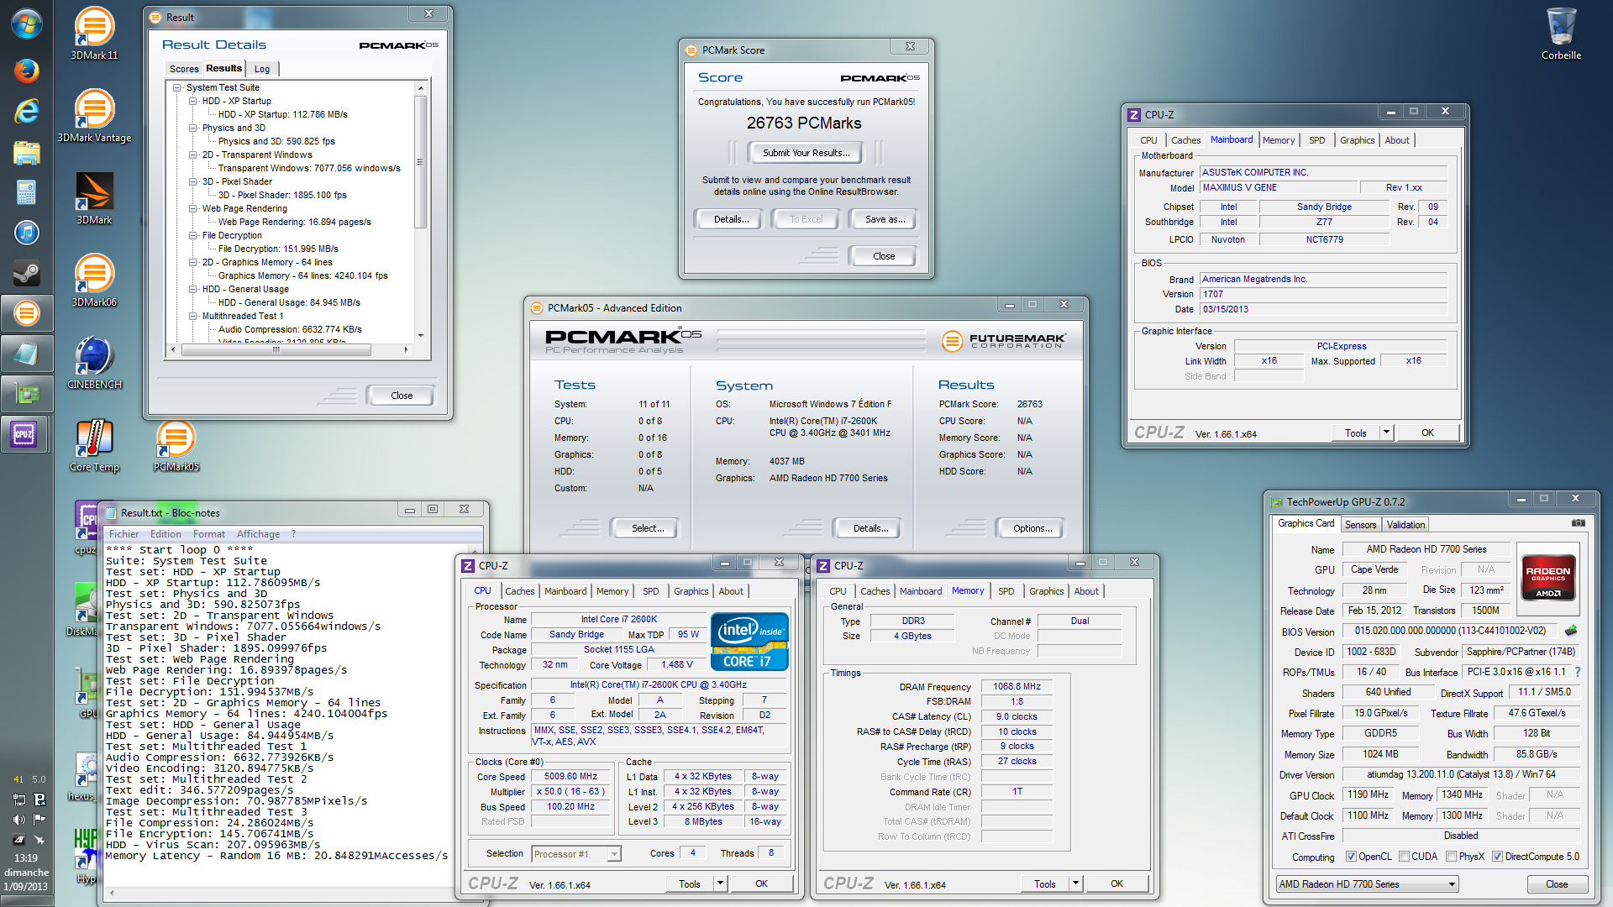The image size is (1613, 907).
Task: Collapse HDD - XP Startup tree node
Action: [192, 101]
